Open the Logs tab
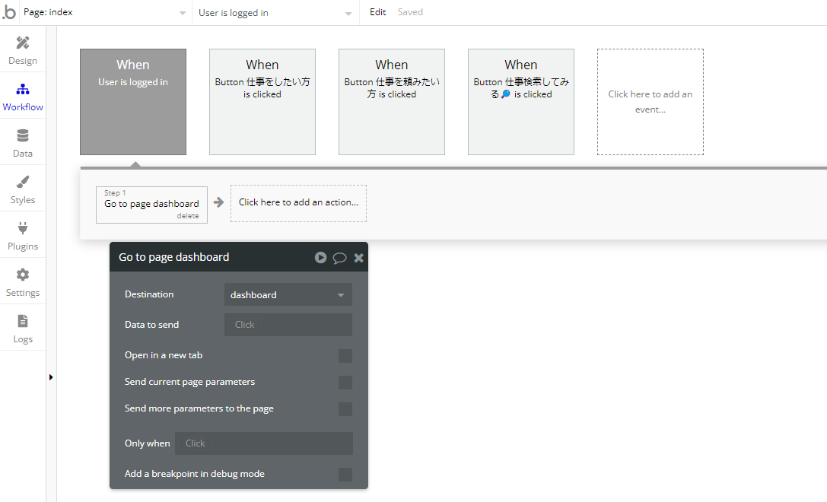827x502 pixels. tap(23, 329)
